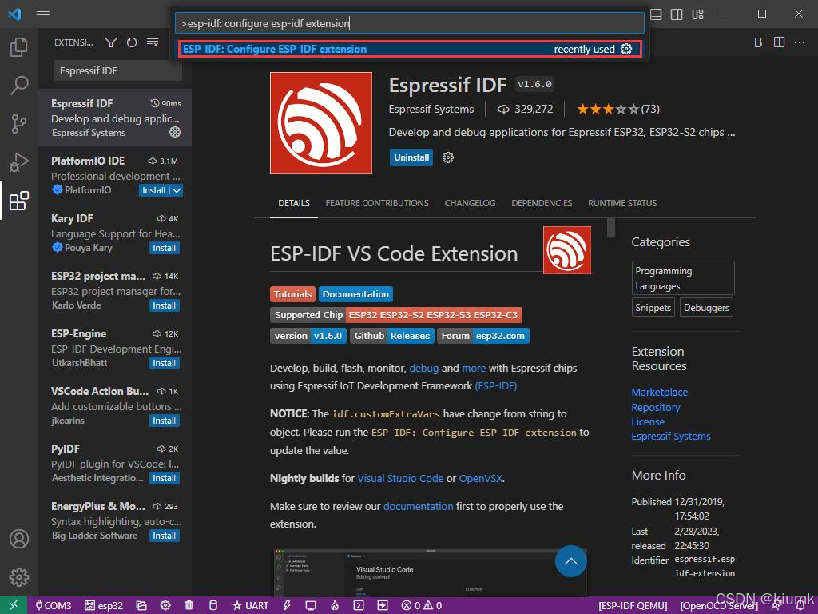Viewport: 818px width, 614px height.
Task: Install PlatformIO IDE extension
Action: point(154,190)
